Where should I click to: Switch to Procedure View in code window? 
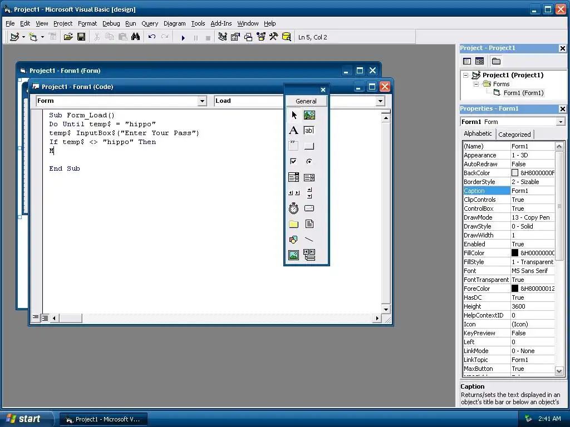35,318
